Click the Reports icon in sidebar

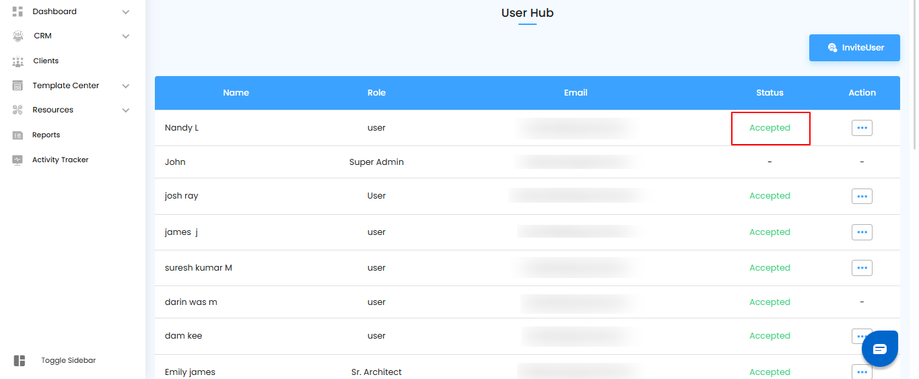(x=18, y=135)
